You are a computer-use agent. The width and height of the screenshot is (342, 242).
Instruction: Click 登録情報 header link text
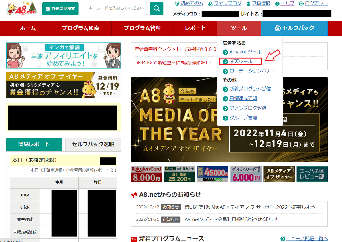tap(261, 4)
